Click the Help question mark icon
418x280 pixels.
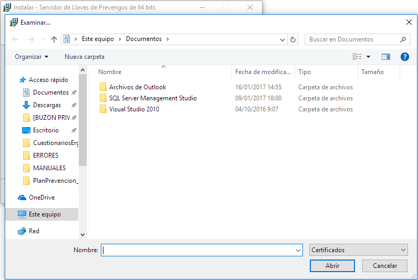click(404, 57)
